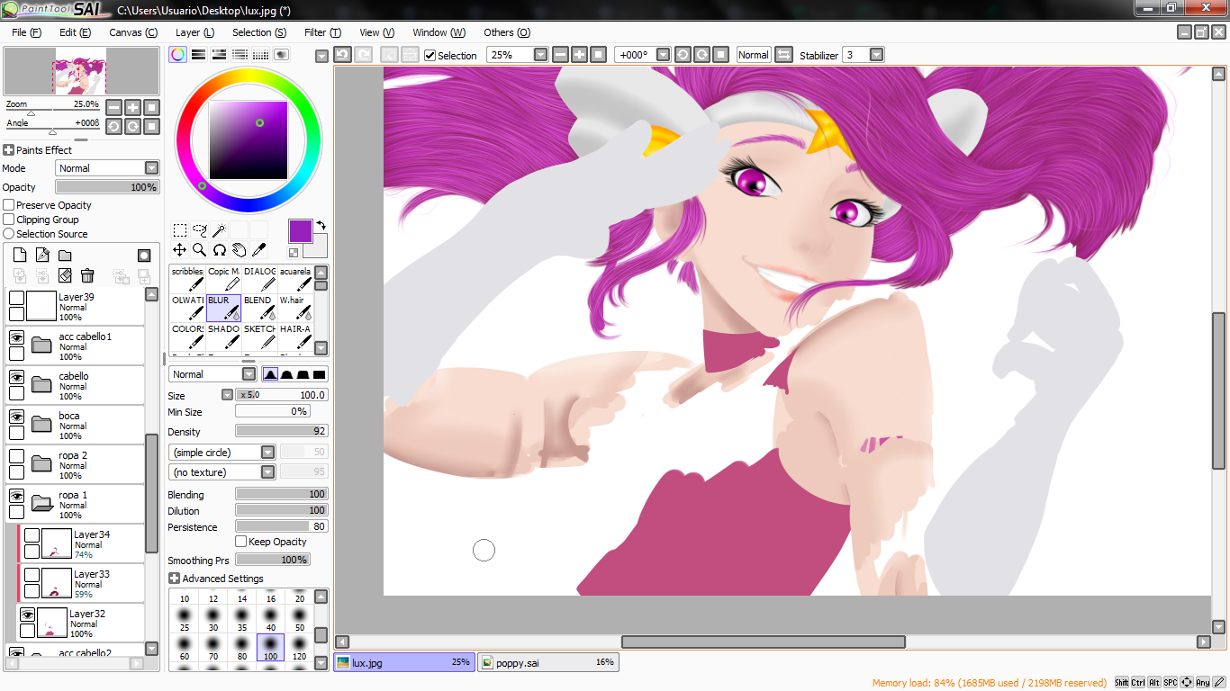Create a new layer folder

[x=65, y=256]
